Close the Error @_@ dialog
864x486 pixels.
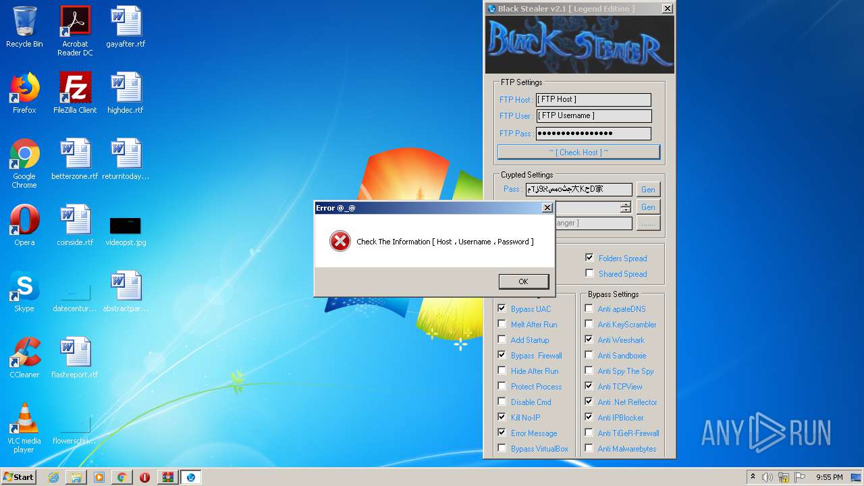tap(547, 208)
